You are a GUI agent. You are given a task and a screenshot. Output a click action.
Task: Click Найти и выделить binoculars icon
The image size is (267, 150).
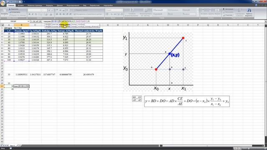point(249,10)
